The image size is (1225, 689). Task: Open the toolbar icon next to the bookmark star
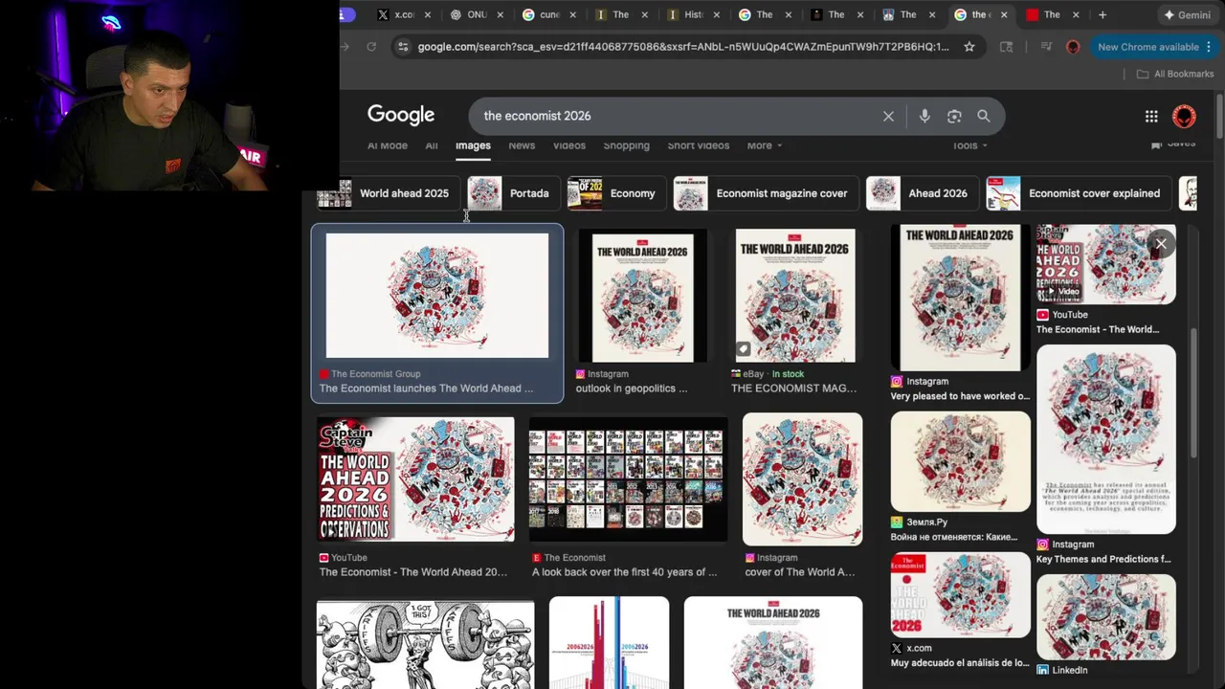pyautogui.click(x=1006, y=46)
